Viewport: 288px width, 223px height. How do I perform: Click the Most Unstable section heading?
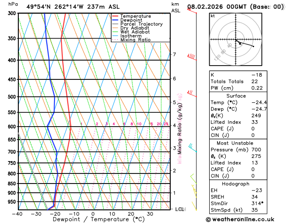click(235, 143)
